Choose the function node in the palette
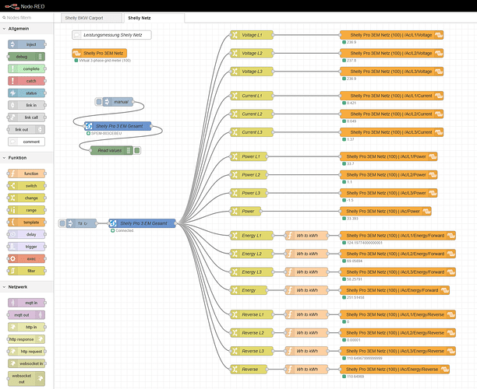477x389 pixels. tap(26, 173)
